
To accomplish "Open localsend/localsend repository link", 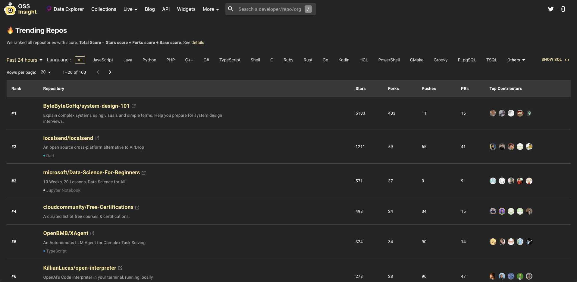I will (68, 138).
